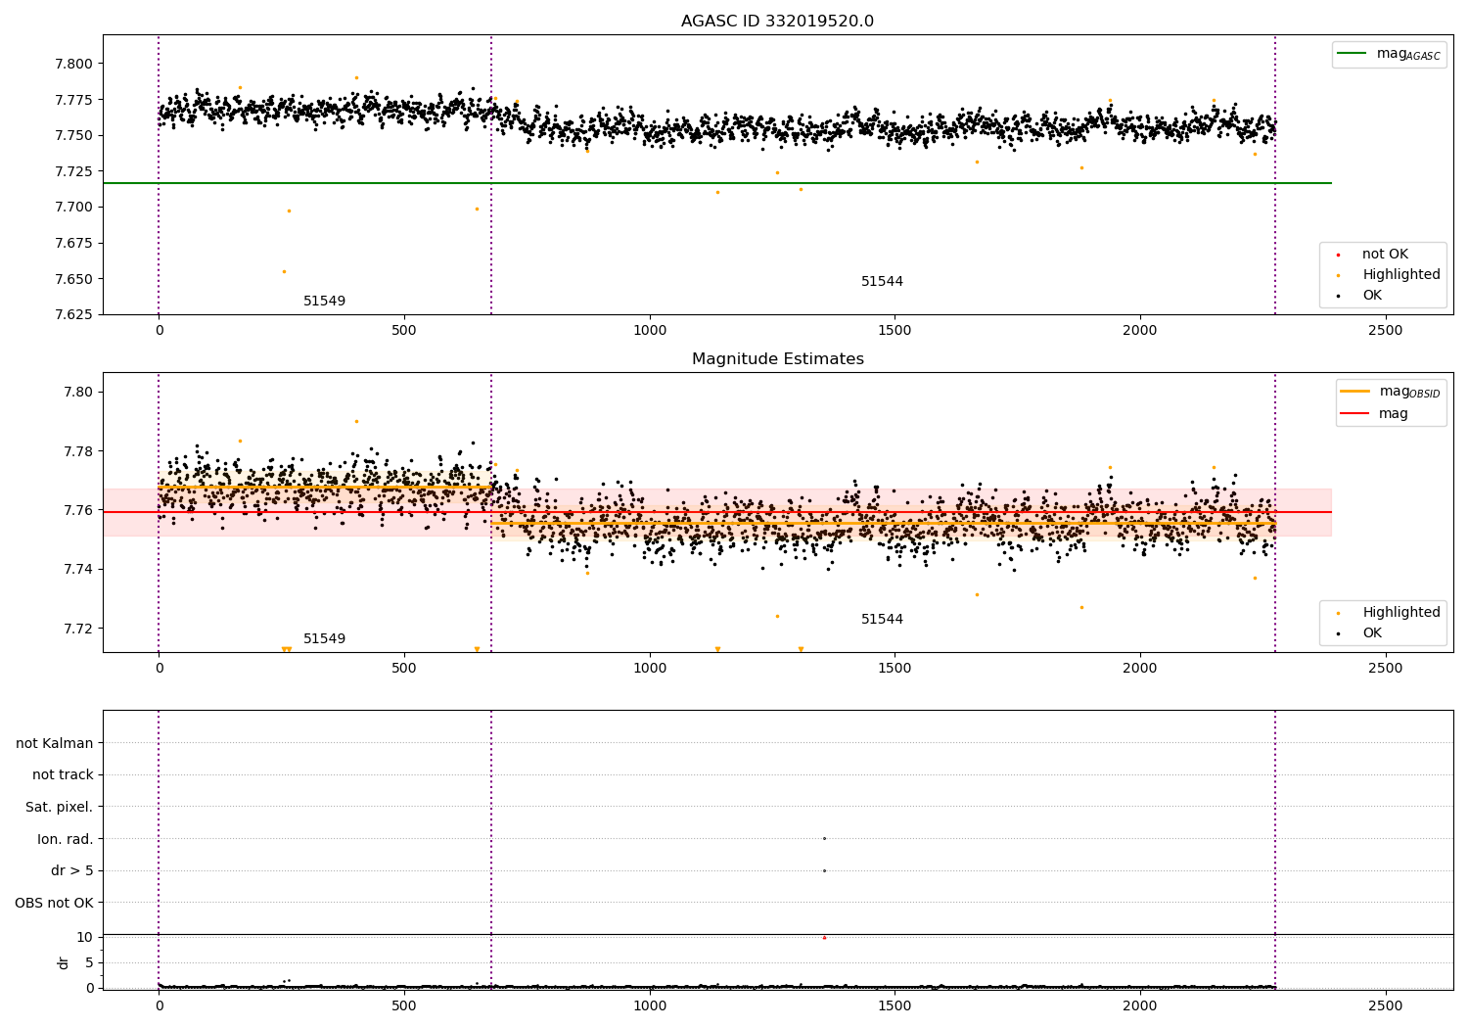The width and height of the screenshot is (1468, 1028).
Task: Click the 'not track' axis label
Action: [63, 775]
